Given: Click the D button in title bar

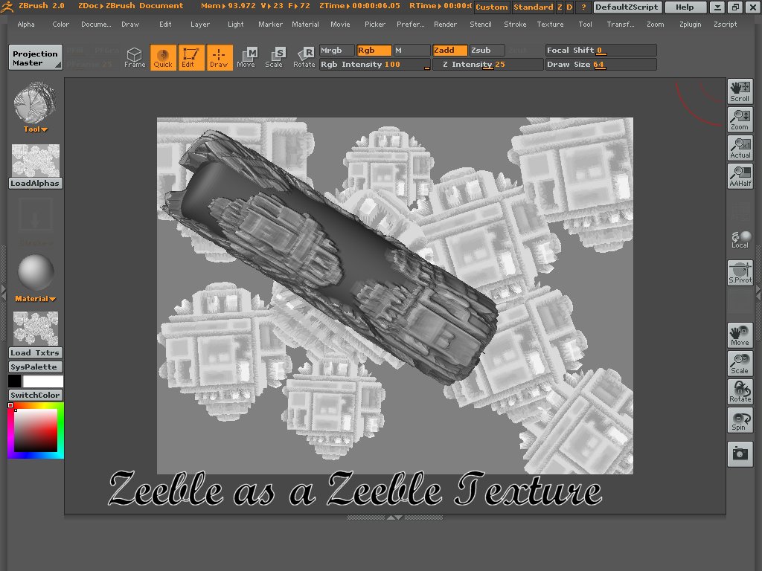Looking at the screenshot, I should click(569, 7).
